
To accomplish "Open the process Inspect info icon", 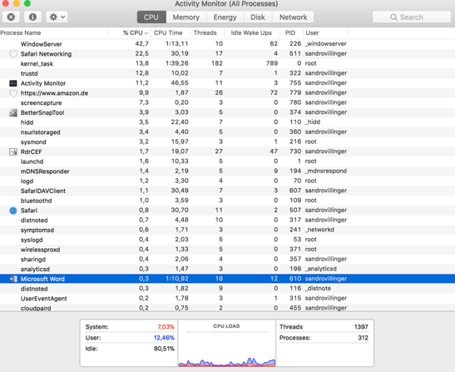I will pos(32,17).
